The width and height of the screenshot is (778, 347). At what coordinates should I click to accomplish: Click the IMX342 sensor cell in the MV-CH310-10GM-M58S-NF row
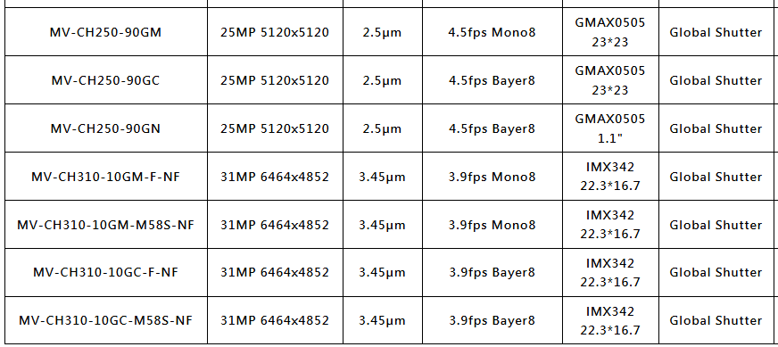[x=610, y=225]
